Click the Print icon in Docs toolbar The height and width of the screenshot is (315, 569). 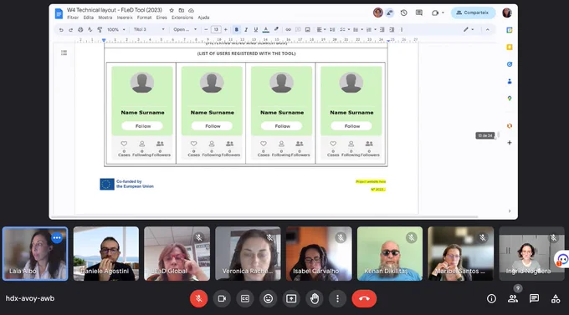point(80,30)
